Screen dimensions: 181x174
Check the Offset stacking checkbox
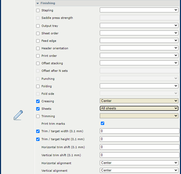(x=38, y=63)
